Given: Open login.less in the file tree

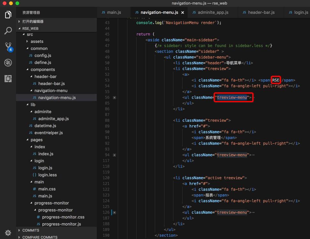Looking at the screenshot, I should [x=48, y=175].
